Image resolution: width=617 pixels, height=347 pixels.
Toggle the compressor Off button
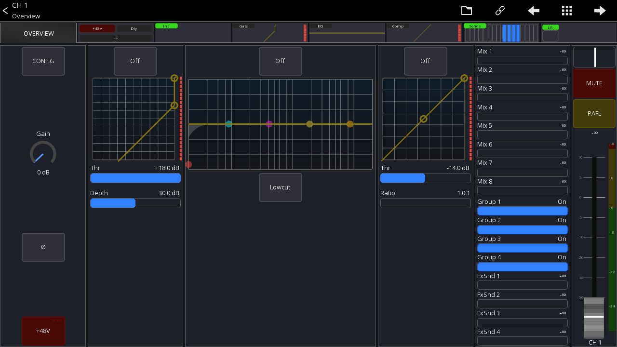point(425,61)
